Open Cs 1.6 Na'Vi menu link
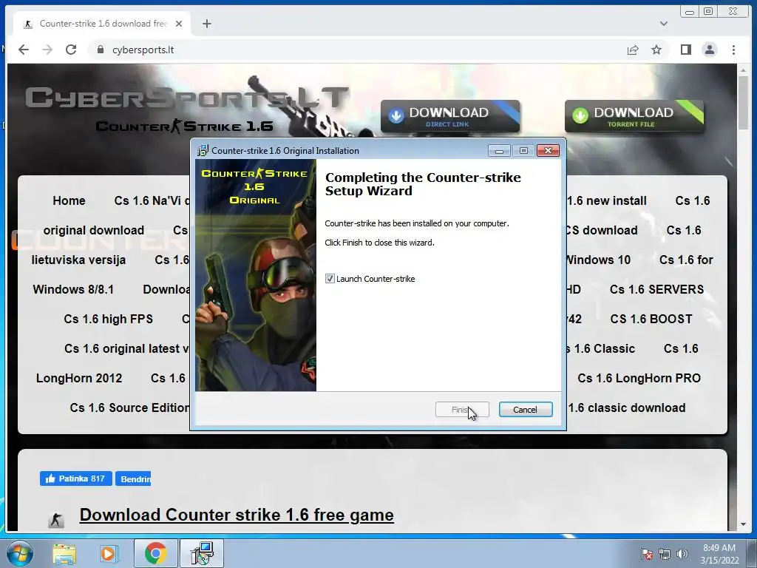This screenshot has width=757, height=568. point(152,201)
